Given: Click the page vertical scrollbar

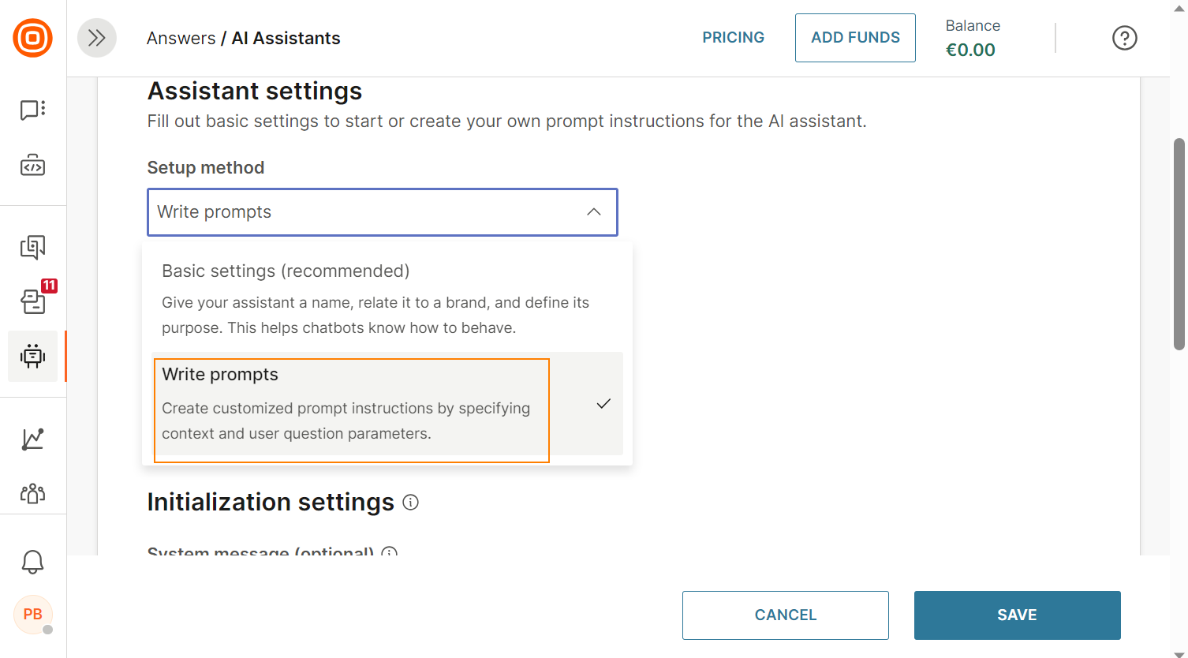Looking at the screenshot, I should click(x=1179, y=244).
